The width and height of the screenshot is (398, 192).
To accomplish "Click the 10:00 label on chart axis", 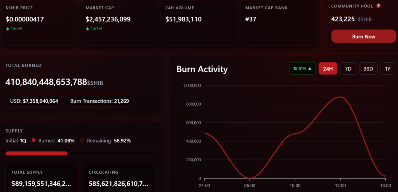I will (x=295, y=186).
